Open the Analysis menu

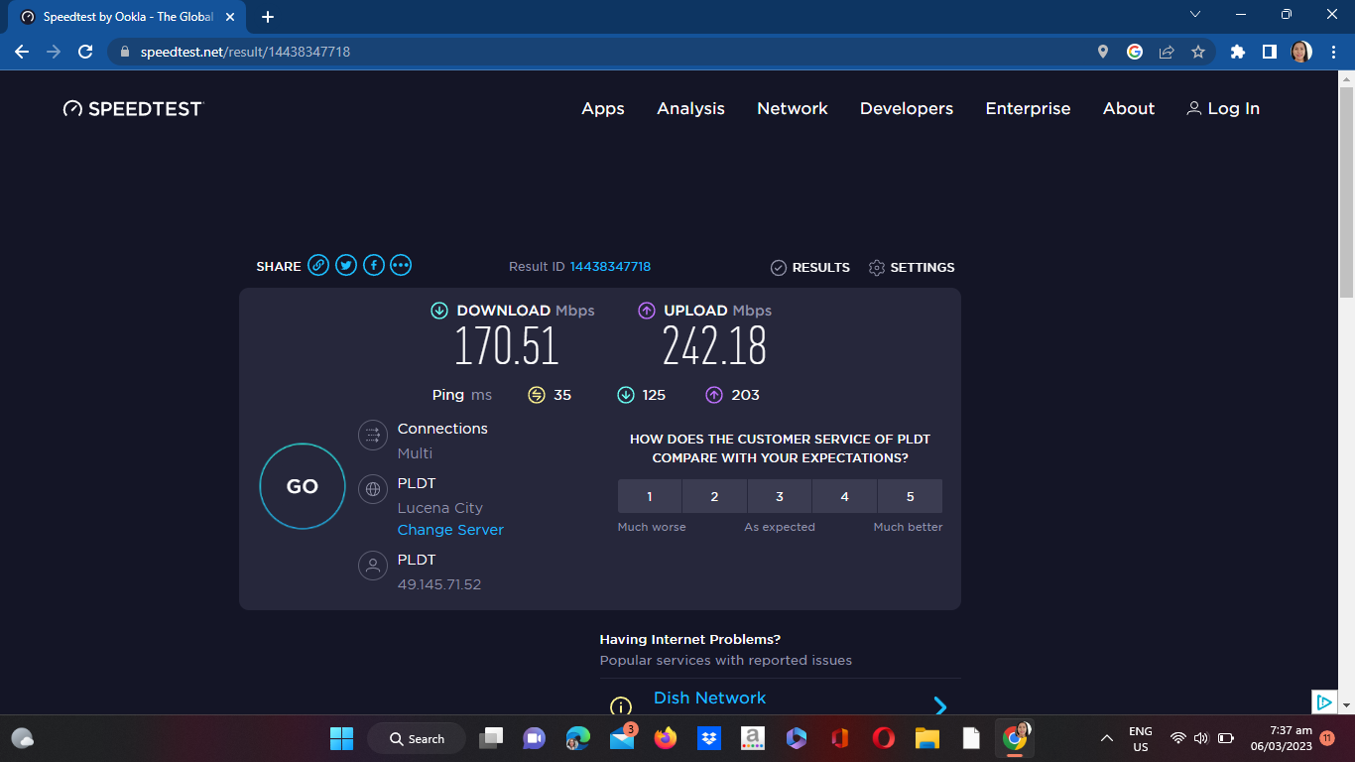coord(690,109)
